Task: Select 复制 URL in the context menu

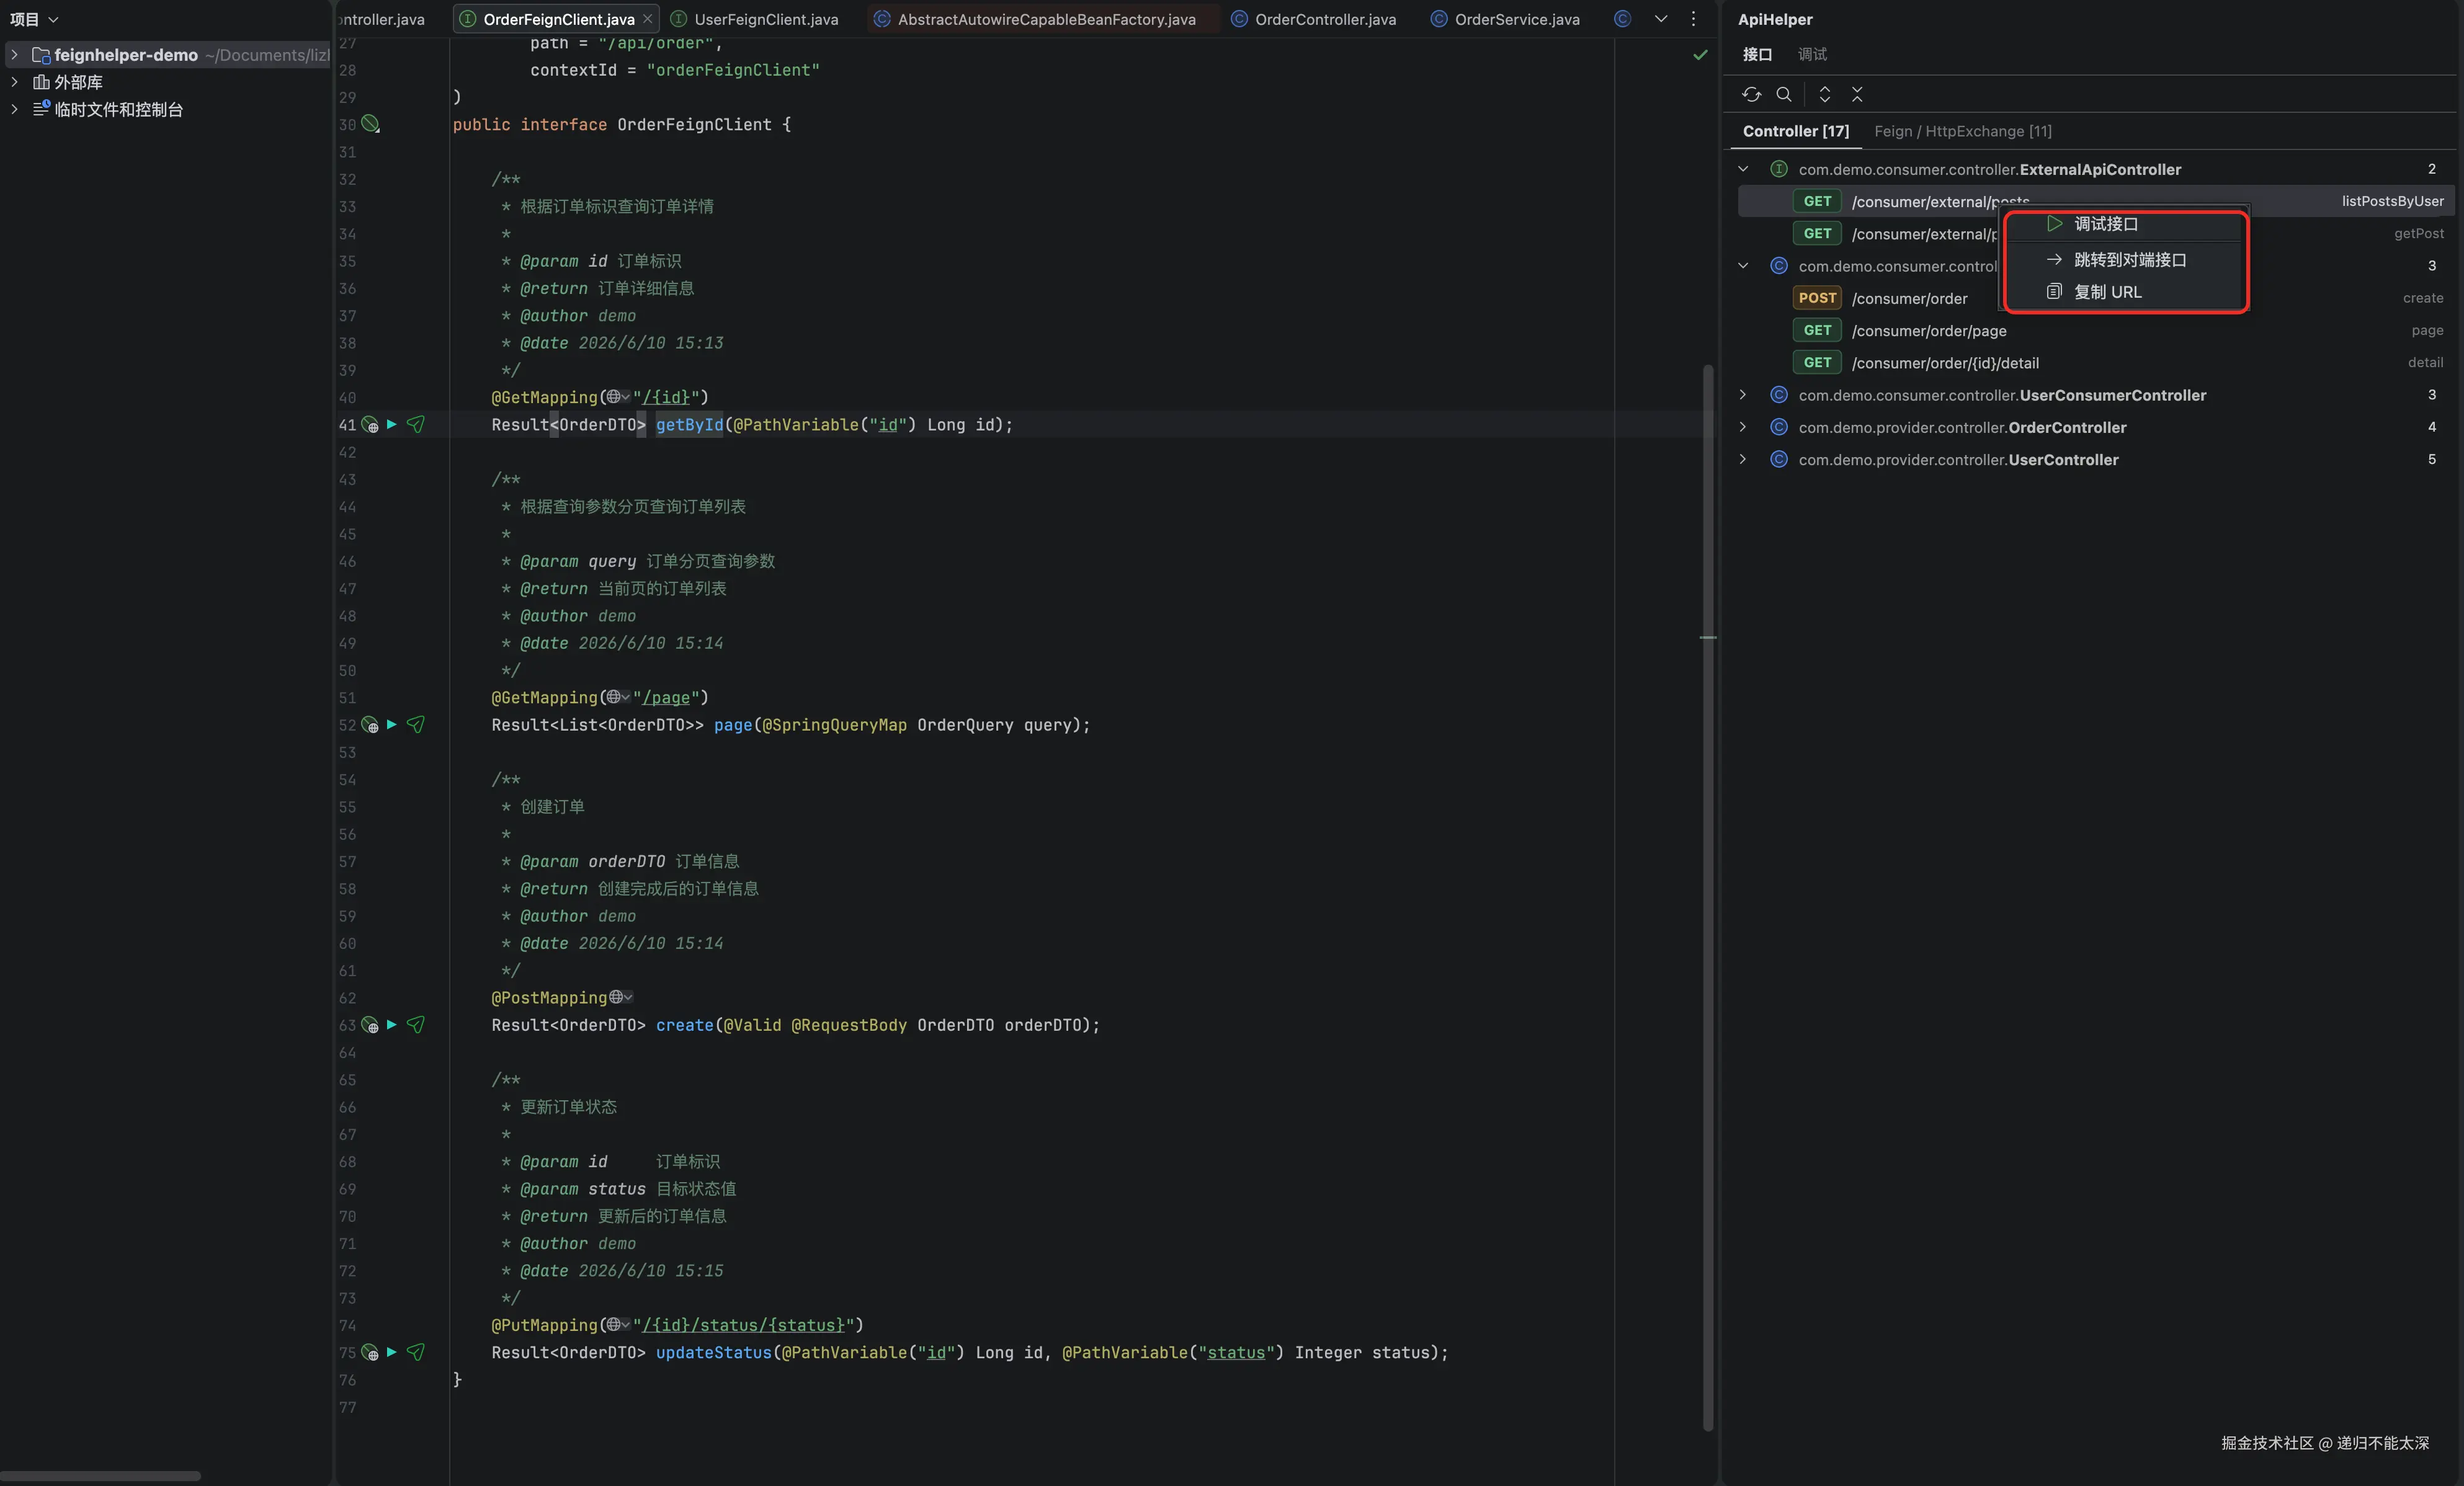Action: pos(2125,292)
